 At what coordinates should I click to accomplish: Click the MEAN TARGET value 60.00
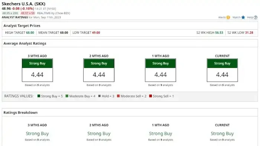pos(64,33)
